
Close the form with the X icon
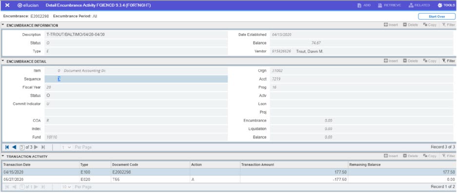(8, 5)
